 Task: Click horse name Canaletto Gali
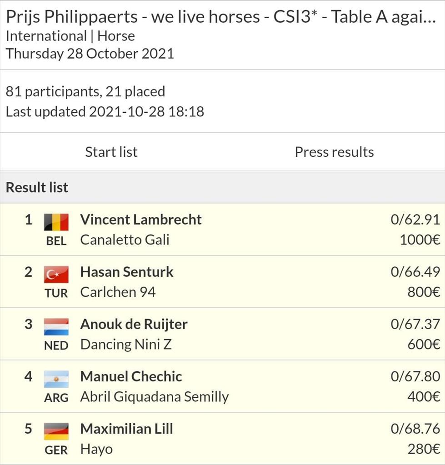coord(125,240)
